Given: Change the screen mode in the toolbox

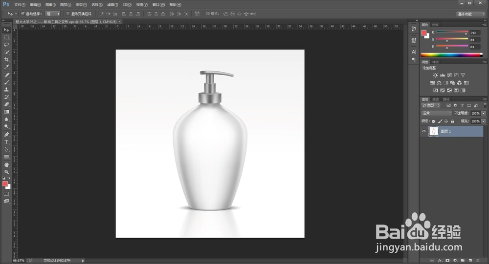Looking at the screenshot, I should click(x=6, y=201).
